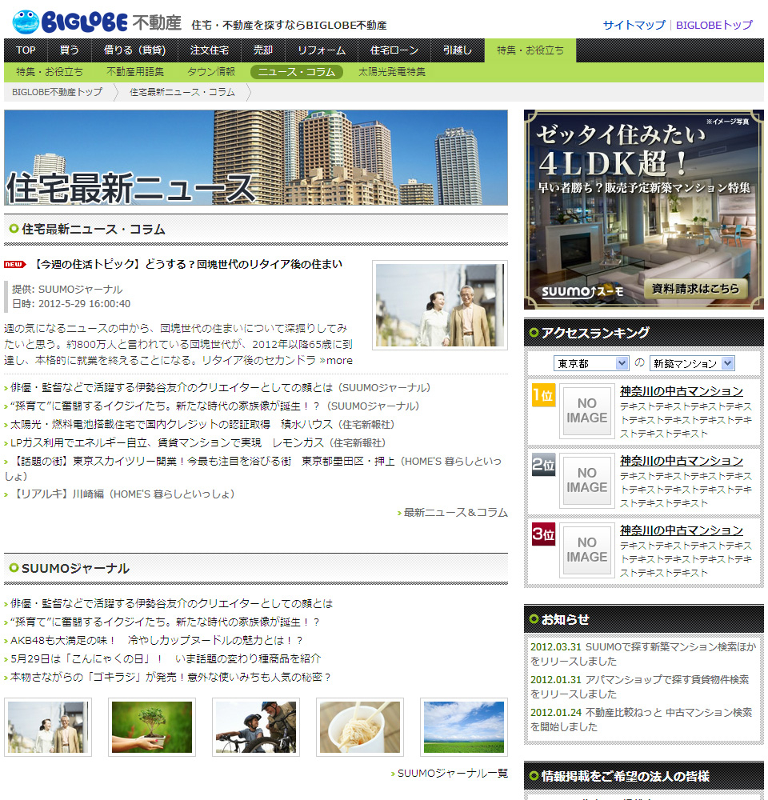768x800 pixels.
Task: Go to BIGLOBEトップ link
Action: coord(714,25)
